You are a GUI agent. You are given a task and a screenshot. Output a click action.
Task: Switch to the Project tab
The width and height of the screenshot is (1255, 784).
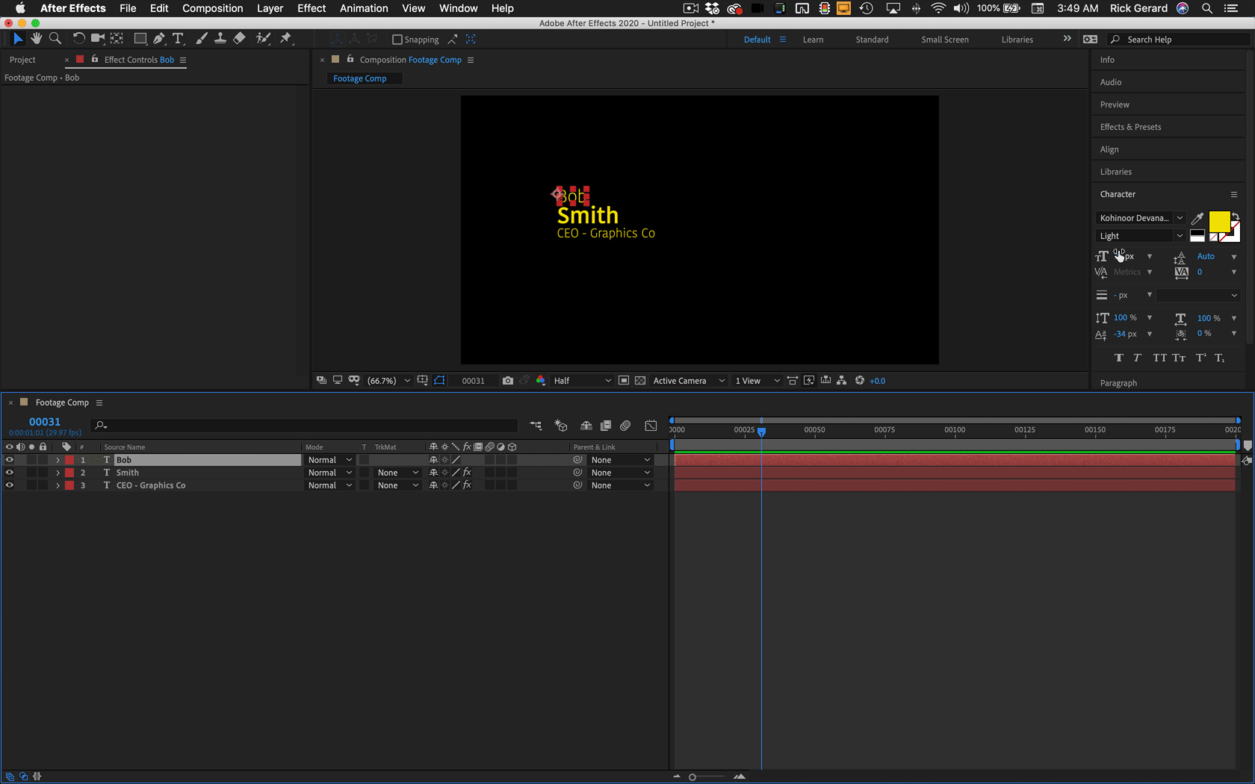[x=22, y=60]
